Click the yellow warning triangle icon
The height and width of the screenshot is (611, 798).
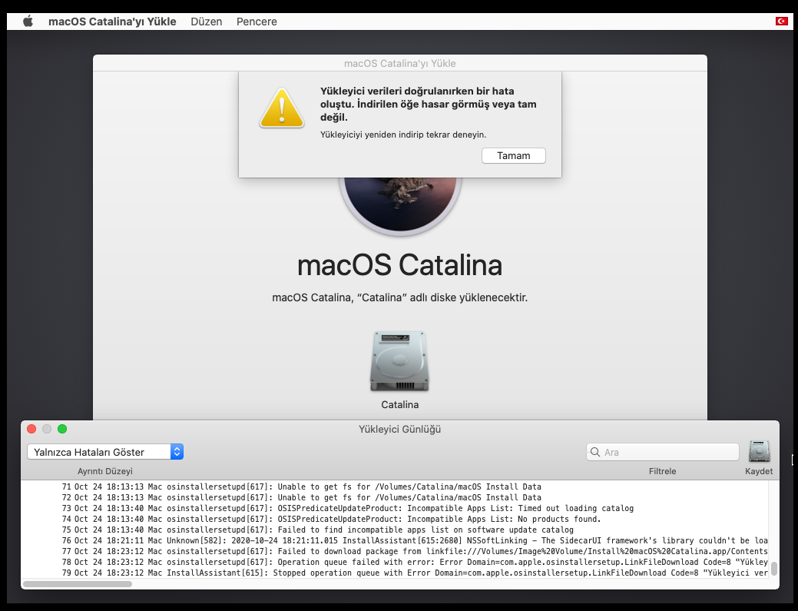pos(282,107)
